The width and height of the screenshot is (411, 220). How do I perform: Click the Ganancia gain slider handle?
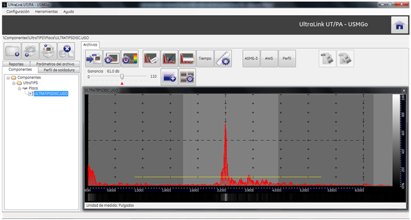click(x=122, y=76)
